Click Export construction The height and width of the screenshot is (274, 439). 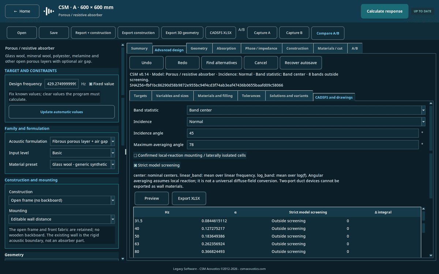click(138, 33)
